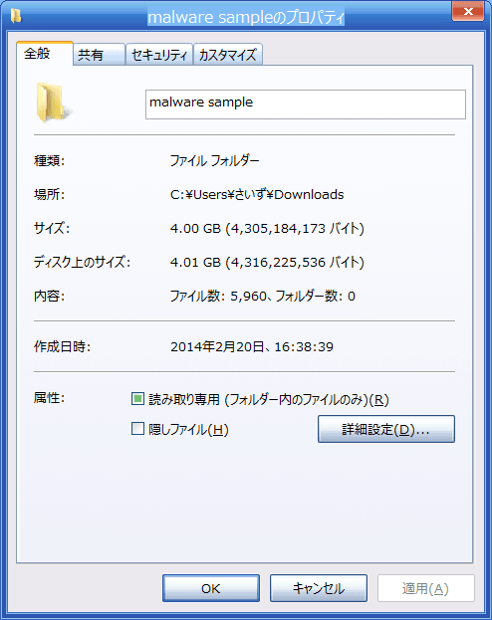Screen dimensions: 492x620
Task: Click the 属性: label
Action: tap(49, 398)
